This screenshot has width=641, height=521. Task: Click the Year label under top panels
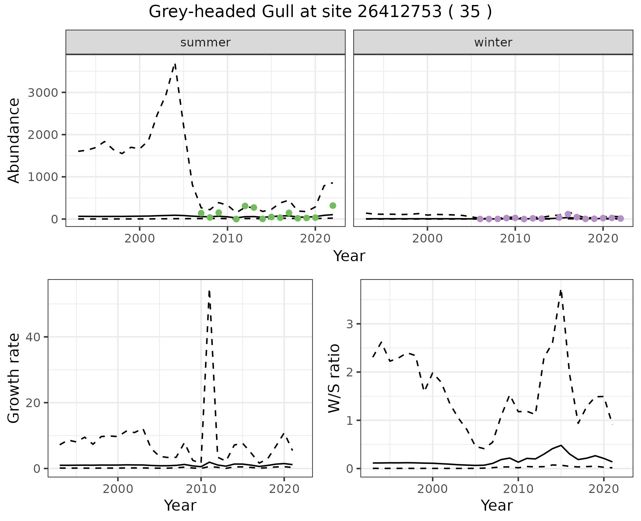pyautogui.click(x=349, y=256)
